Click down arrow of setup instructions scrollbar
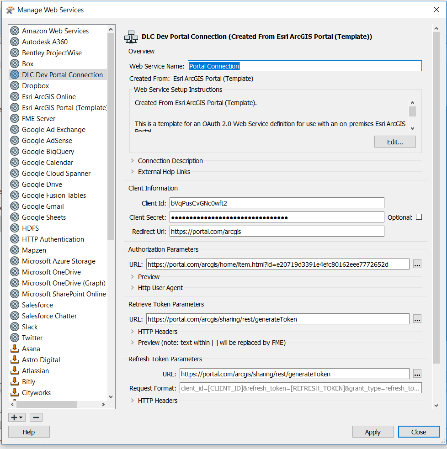This screenshot has height=449, width=447. [412, 128]
